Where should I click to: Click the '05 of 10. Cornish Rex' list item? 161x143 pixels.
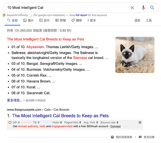(31, 76)
